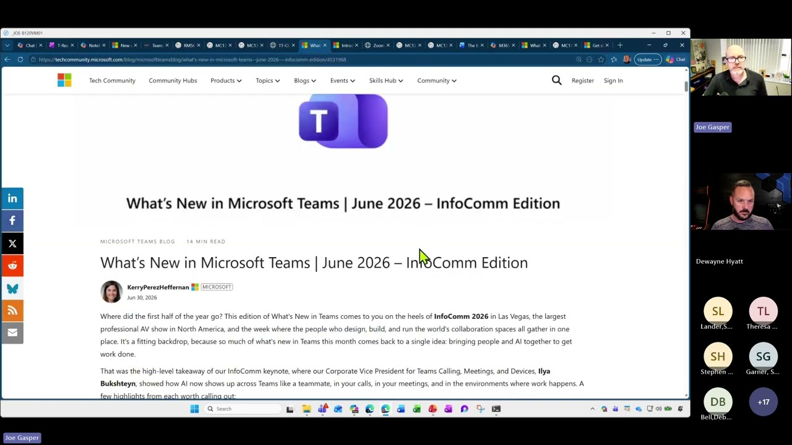Show the +17 more participants
792x445 pixels.
(x=763, y=402)
